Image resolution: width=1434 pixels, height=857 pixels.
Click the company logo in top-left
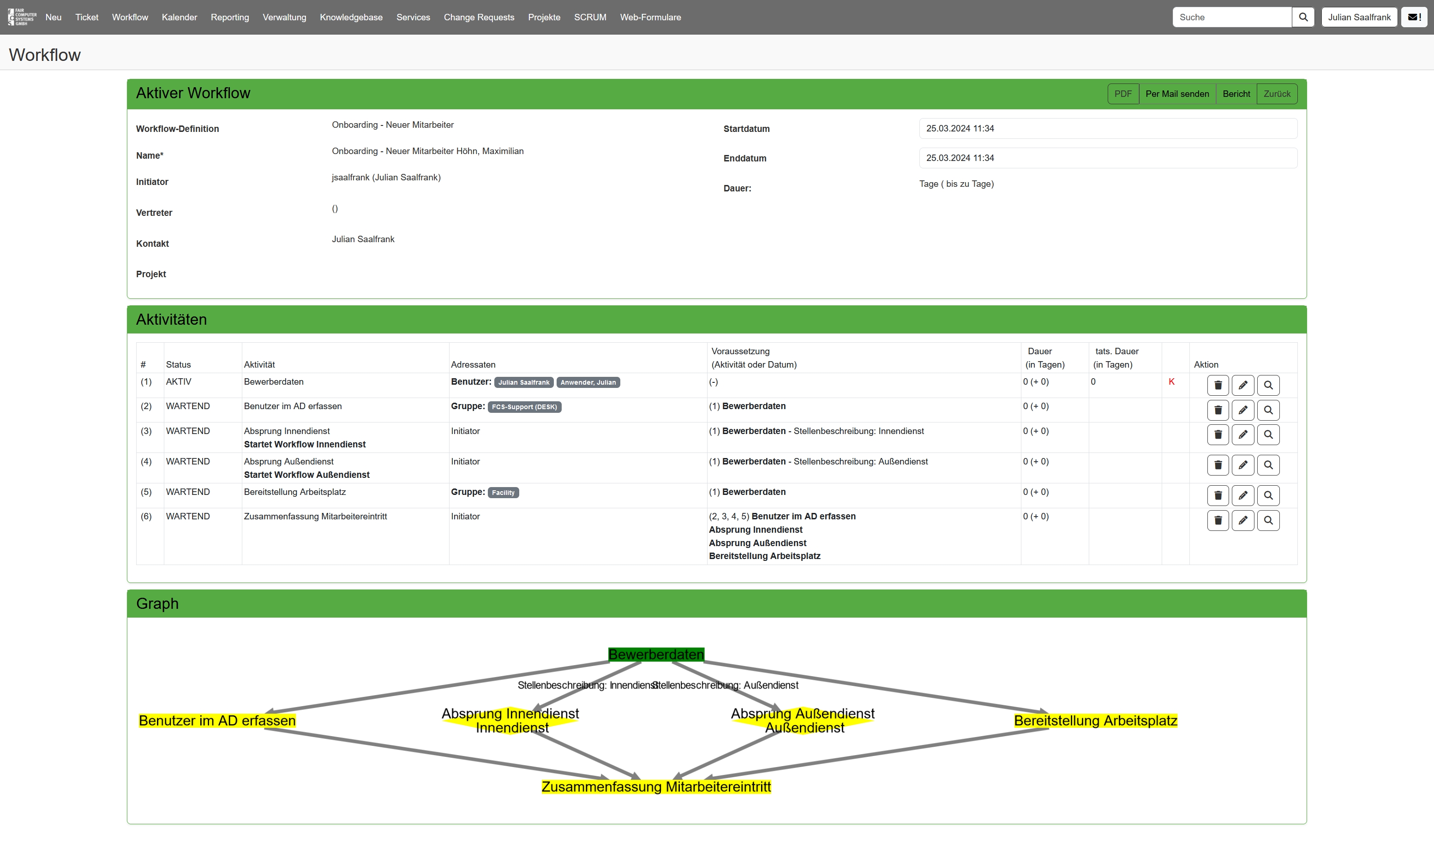pyautogui.click(x=21, y=17)
